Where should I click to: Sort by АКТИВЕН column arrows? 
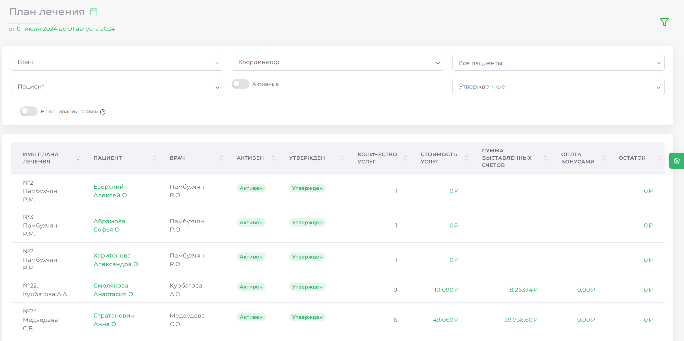point(274,158)
